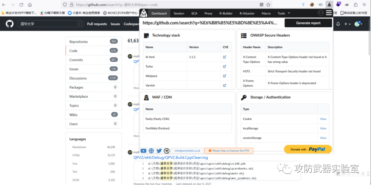Open the cookie extension icon
This screenshot has width=371, height=185.
[x=312, y=4]
